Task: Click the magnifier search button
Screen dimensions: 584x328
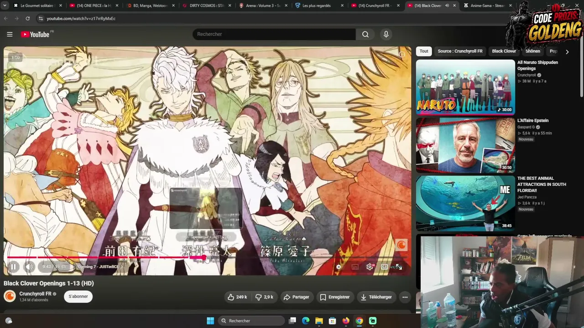Action: (365, 34)
